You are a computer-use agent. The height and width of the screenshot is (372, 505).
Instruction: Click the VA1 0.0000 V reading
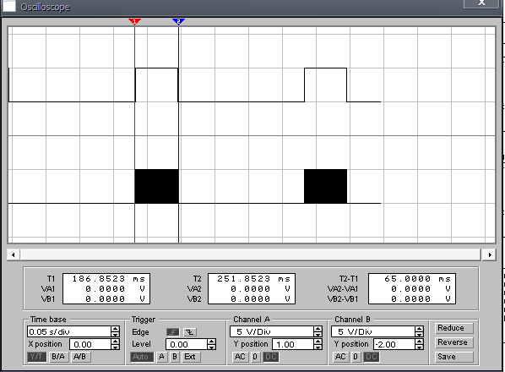click(115, 289)
